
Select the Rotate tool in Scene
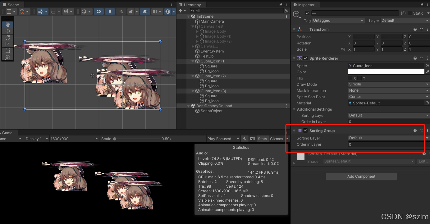pos(8,38)
